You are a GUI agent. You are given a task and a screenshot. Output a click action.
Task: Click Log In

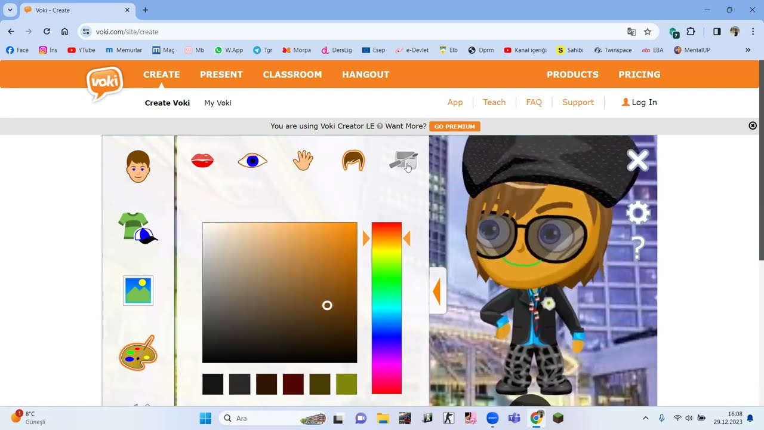click(x=639, y=102)
